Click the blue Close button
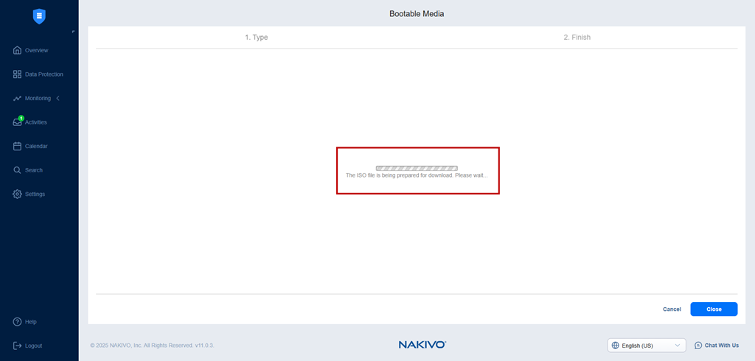755x361 pixels. coord(714,309)
